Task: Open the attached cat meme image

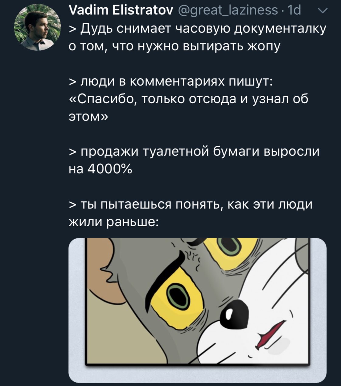Action: point(198,310)
